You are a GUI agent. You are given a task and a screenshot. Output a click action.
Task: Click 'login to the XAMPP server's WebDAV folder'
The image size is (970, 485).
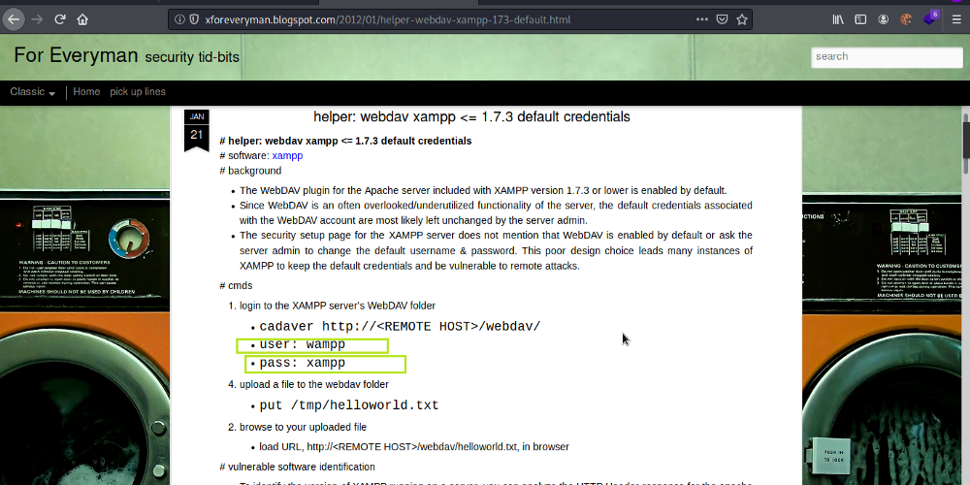[338, 306]
